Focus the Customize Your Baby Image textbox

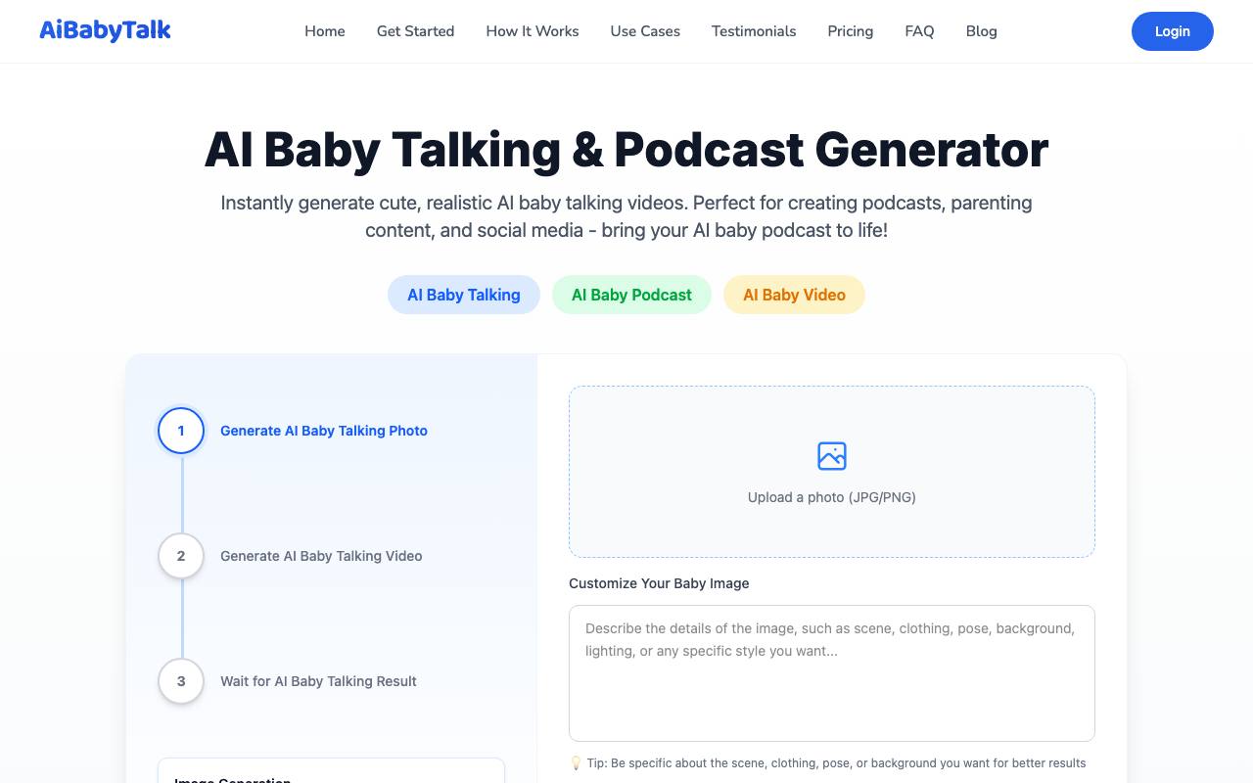[832, 673]
